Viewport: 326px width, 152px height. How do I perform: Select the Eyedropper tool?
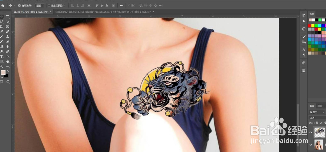tap(1, 32)
